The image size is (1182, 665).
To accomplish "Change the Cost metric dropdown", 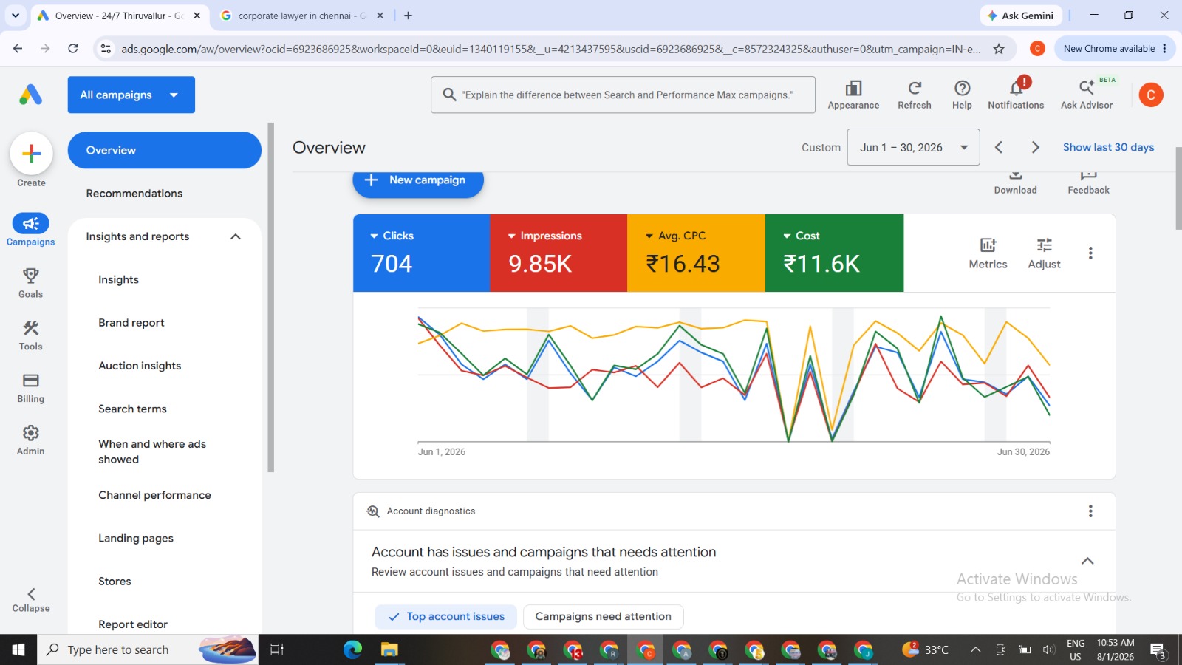I will (801, 236).
